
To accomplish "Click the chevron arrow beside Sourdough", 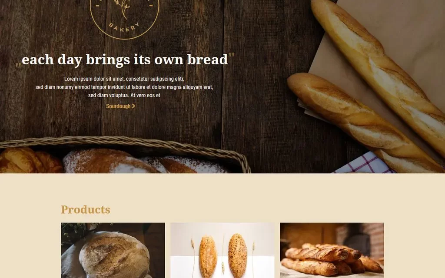I will [133, 106].
